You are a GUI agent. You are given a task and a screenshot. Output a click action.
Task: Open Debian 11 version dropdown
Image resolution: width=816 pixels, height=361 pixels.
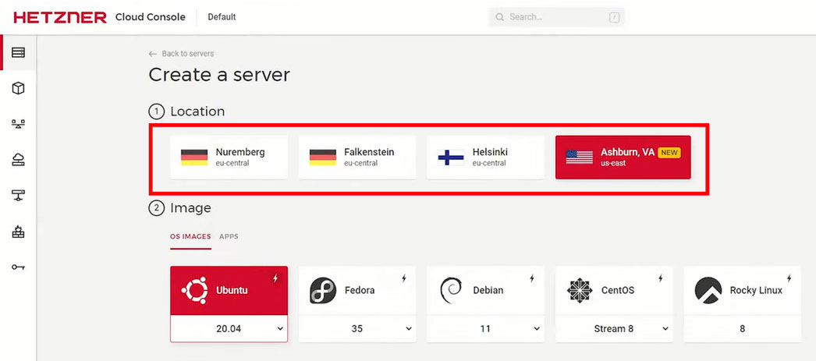(485, 329)
